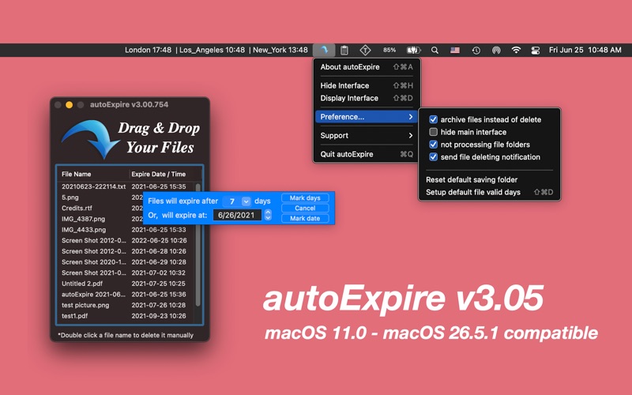632x395 pixels.
Task: Open the Time Machine menu bar icon
Action: [x=476, y=50]
